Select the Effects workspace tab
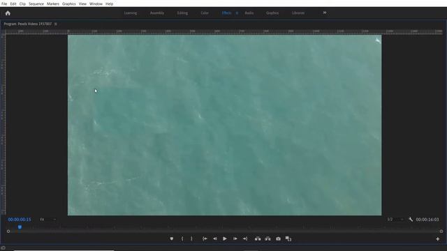The width and height of the screenshot is (447, 251). 226,13
